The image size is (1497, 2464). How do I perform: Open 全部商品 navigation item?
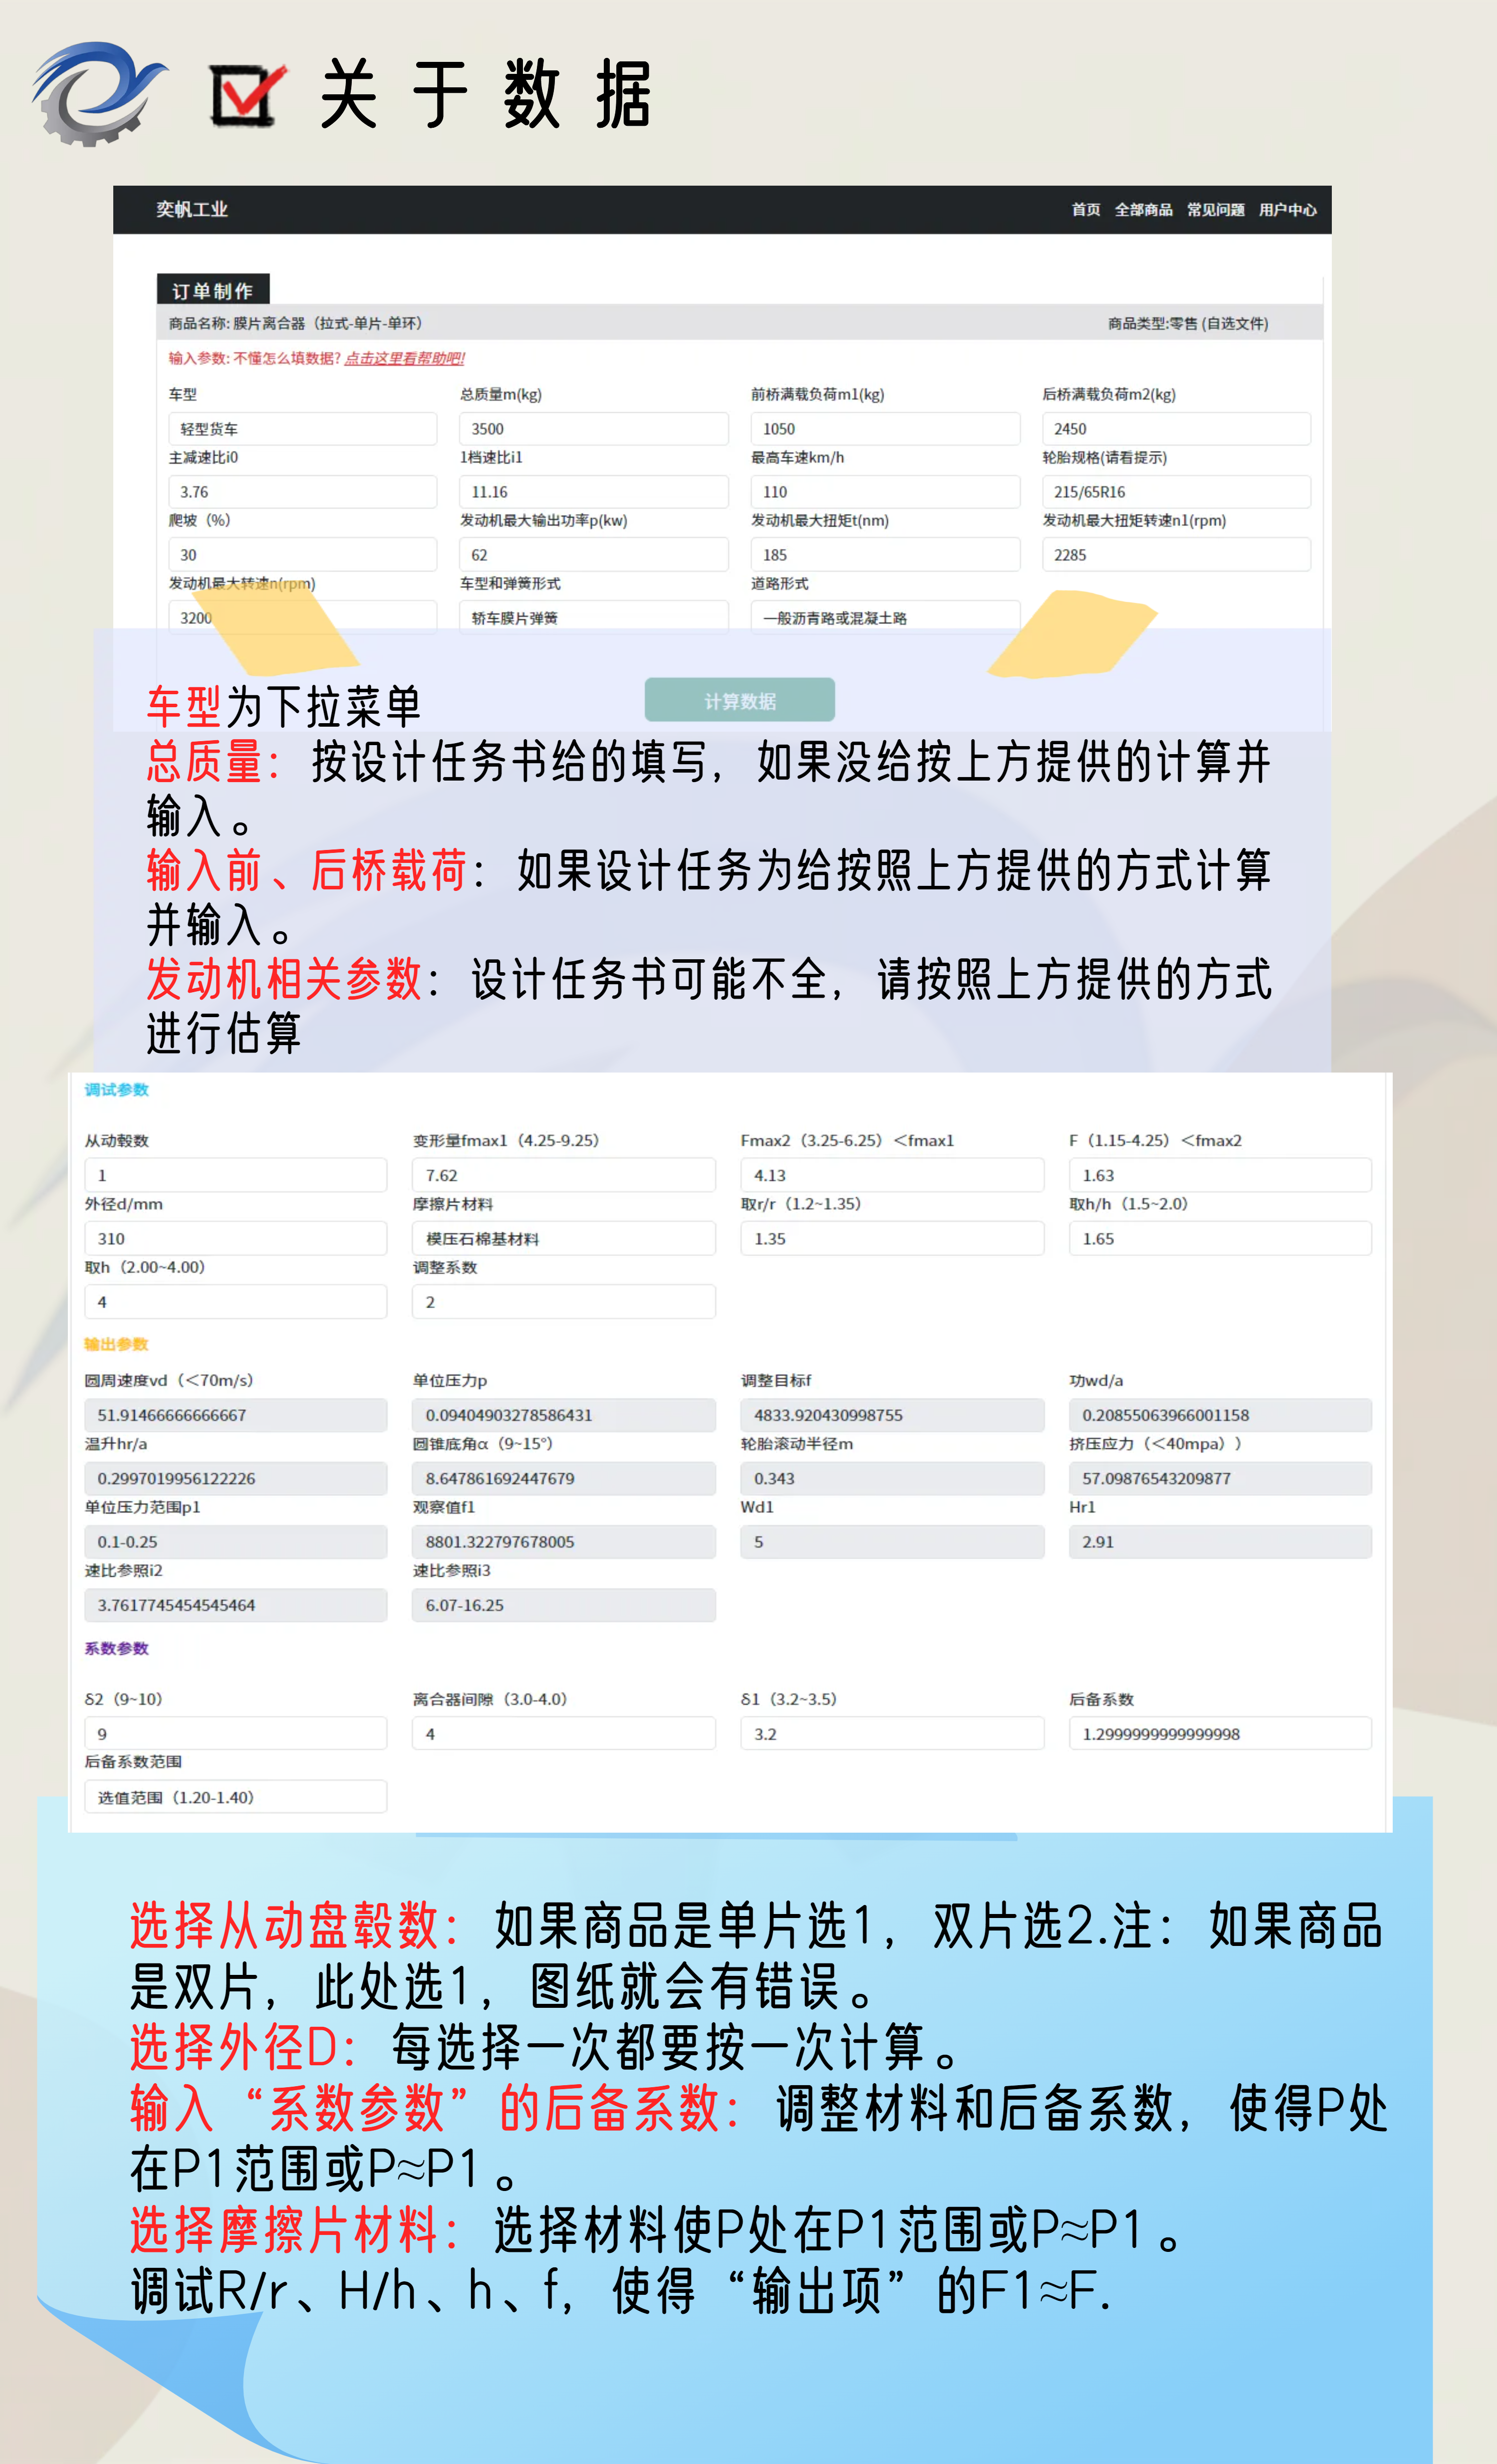tap(1143, 210)
